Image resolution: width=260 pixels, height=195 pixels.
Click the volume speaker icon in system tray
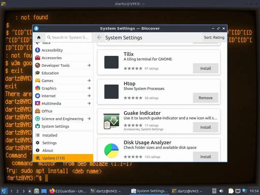click(x=221, y=191)
